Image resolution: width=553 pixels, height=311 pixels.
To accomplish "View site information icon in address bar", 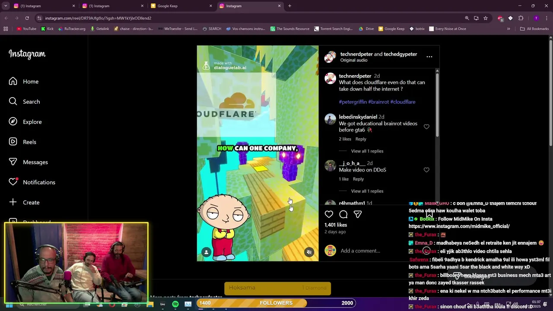I will 39,18.
